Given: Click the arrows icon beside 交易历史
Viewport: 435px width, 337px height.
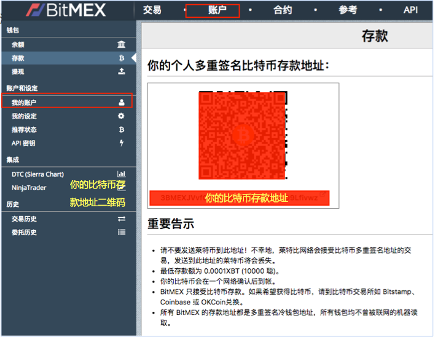Looking at the screenshot, I should pyautogui.click(x=122, y=219).
